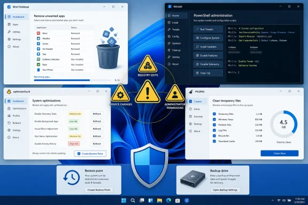Select the Solitaire Collection row in Win11Debloat

click(x=64, y=59)
